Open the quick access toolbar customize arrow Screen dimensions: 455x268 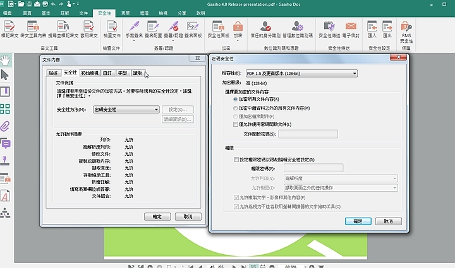[x=78, y=4]
